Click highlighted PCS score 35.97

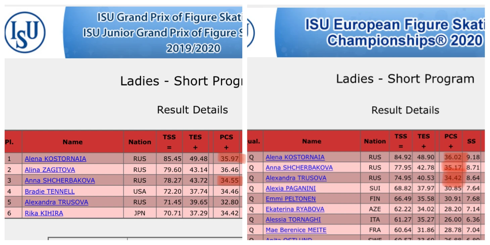230,159
